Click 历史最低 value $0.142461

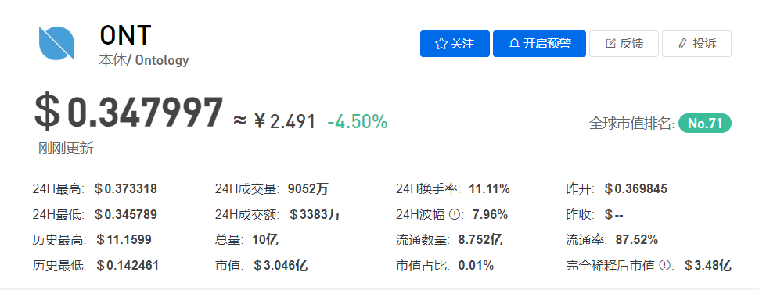[x=128, y=265]
